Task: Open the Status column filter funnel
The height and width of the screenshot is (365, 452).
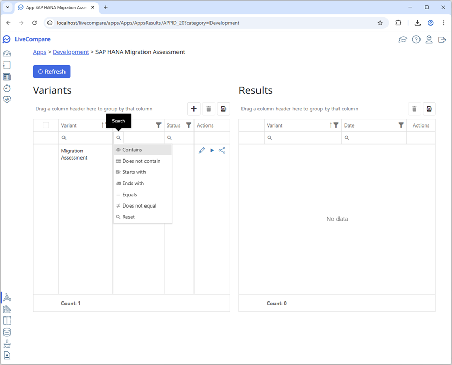Action: [189, 125]
